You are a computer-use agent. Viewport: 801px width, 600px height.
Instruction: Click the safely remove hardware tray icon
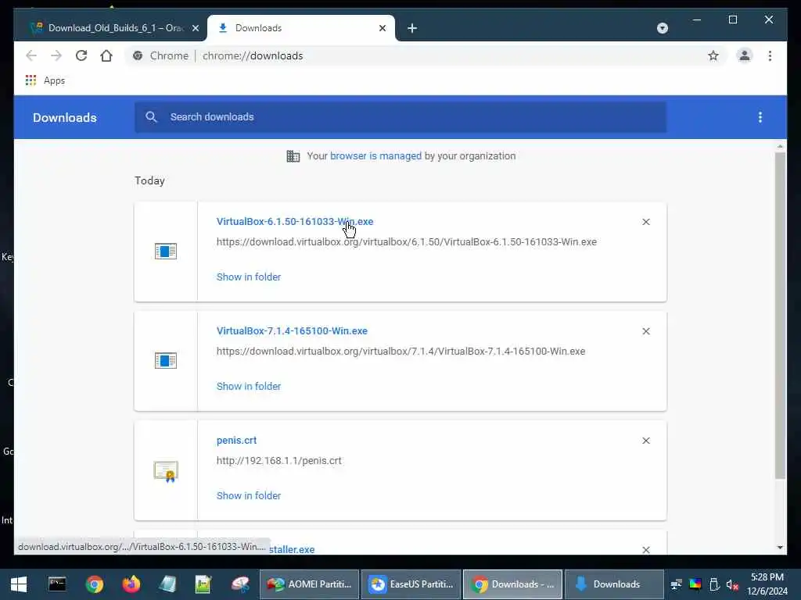click(714, 584)
